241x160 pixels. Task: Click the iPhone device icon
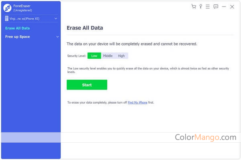tap(6, 19)
